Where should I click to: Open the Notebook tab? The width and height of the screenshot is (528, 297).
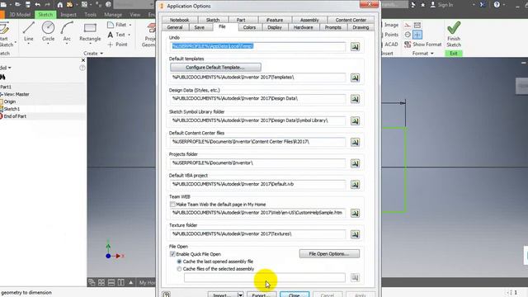[180, 20]
